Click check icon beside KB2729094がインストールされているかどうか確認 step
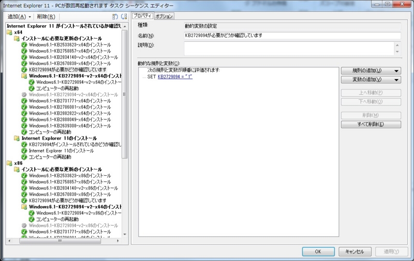Screen dimensions: 414x261 pyautogui.click(x=24, y=145)
